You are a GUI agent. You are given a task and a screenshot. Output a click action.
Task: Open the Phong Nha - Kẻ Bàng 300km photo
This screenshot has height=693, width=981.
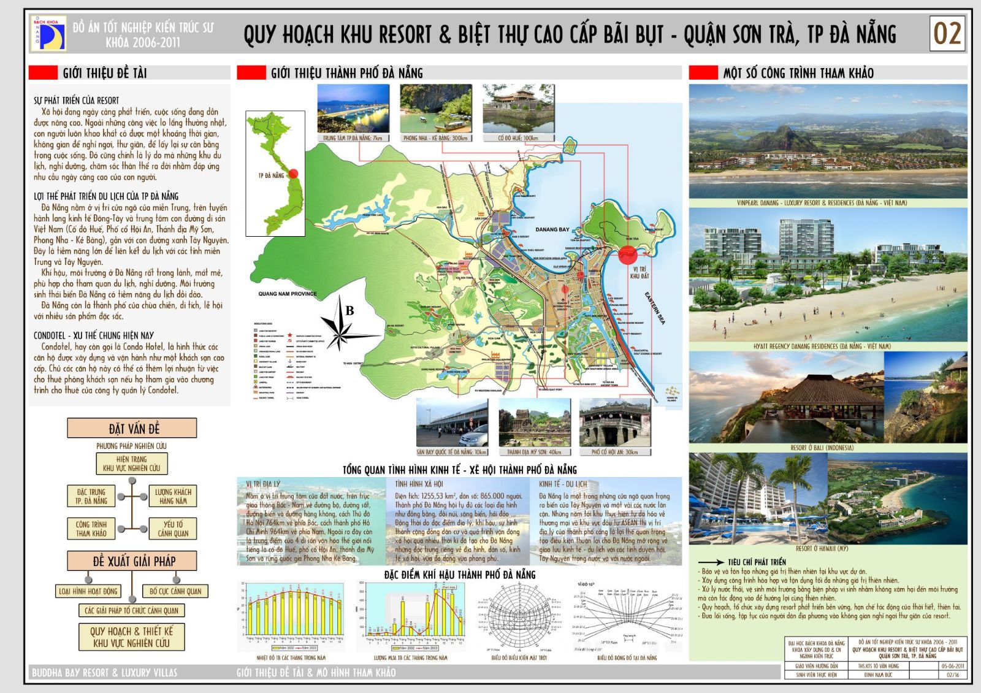pyautogui.click(x=436, y=109)
